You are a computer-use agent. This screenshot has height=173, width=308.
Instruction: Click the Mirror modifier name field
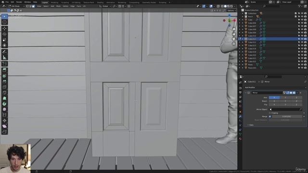[267, 93]
